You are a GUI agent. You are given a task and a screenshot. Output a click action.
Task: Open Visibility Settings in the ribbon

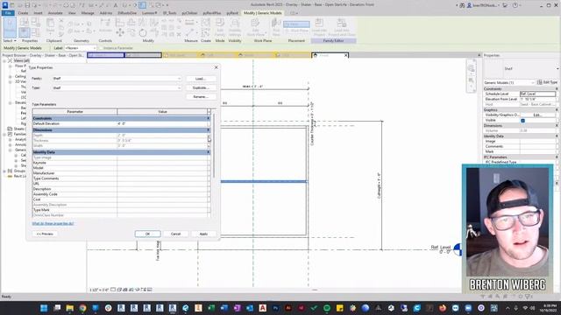pos(235,27)
